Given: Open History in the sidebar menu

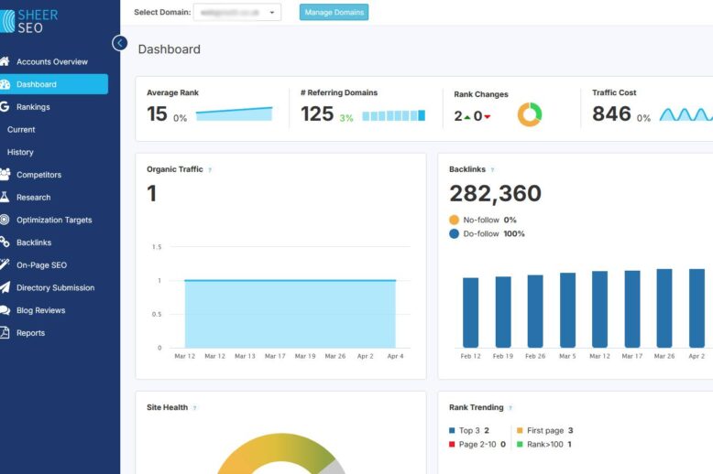Looking at the screenshot, I should pyautogui.click(x=20, y=152).
